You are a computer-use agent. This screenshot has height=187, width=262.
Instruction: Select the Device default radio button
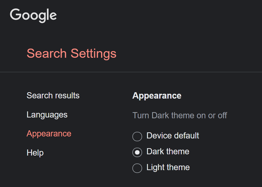137,136
